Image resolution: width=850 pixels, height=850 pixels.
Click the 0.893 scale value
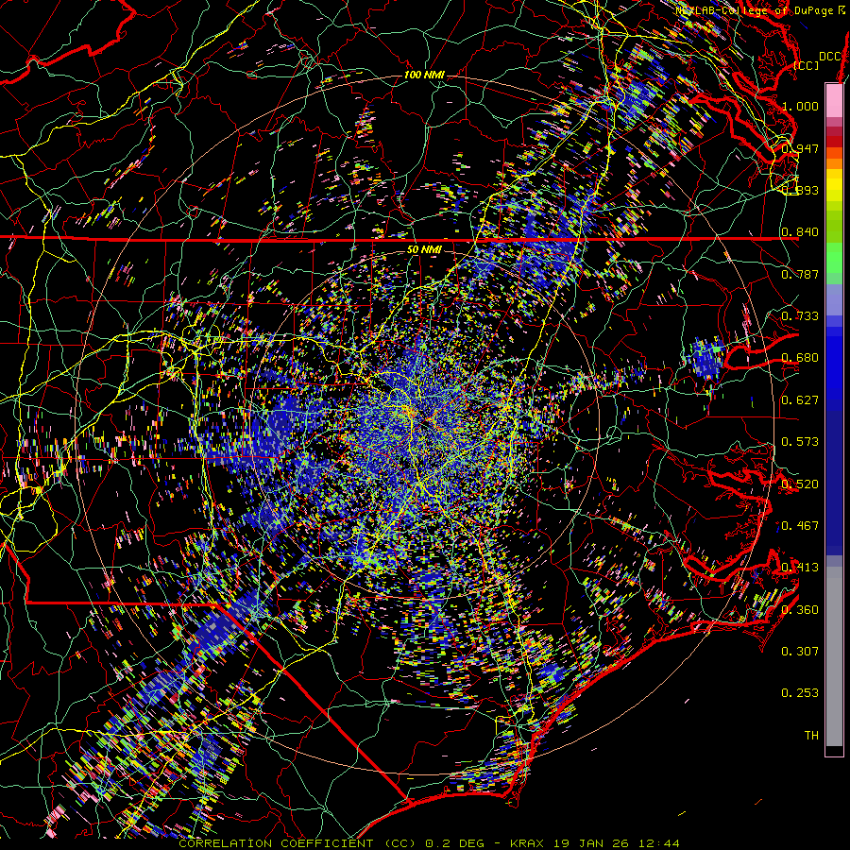coord(800,190)
